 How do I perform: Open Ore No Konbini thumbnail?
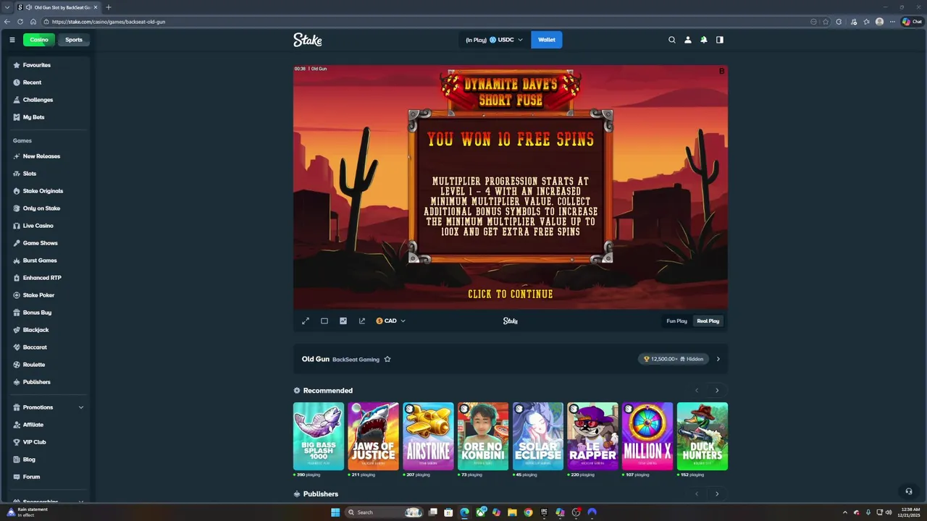pos(483,436)
